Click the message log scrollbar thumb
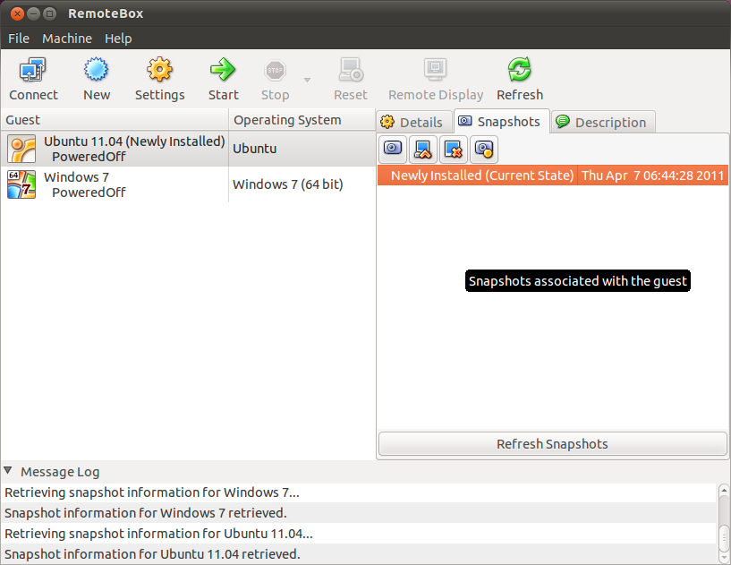The image size is (731, 565). tap(724, 537)
